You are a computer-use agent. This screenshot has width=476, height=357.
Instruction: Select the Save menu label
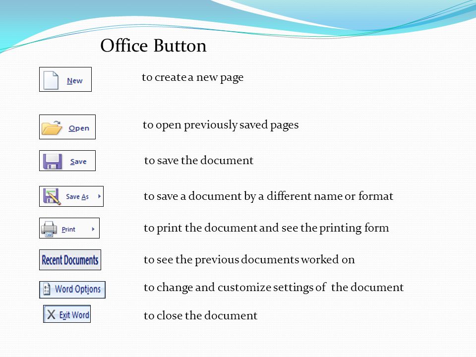[x=78, y=162]
